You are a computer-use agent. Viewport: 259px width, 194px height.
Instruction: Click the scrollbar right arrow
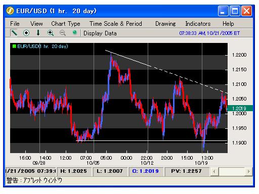point(248,172)
